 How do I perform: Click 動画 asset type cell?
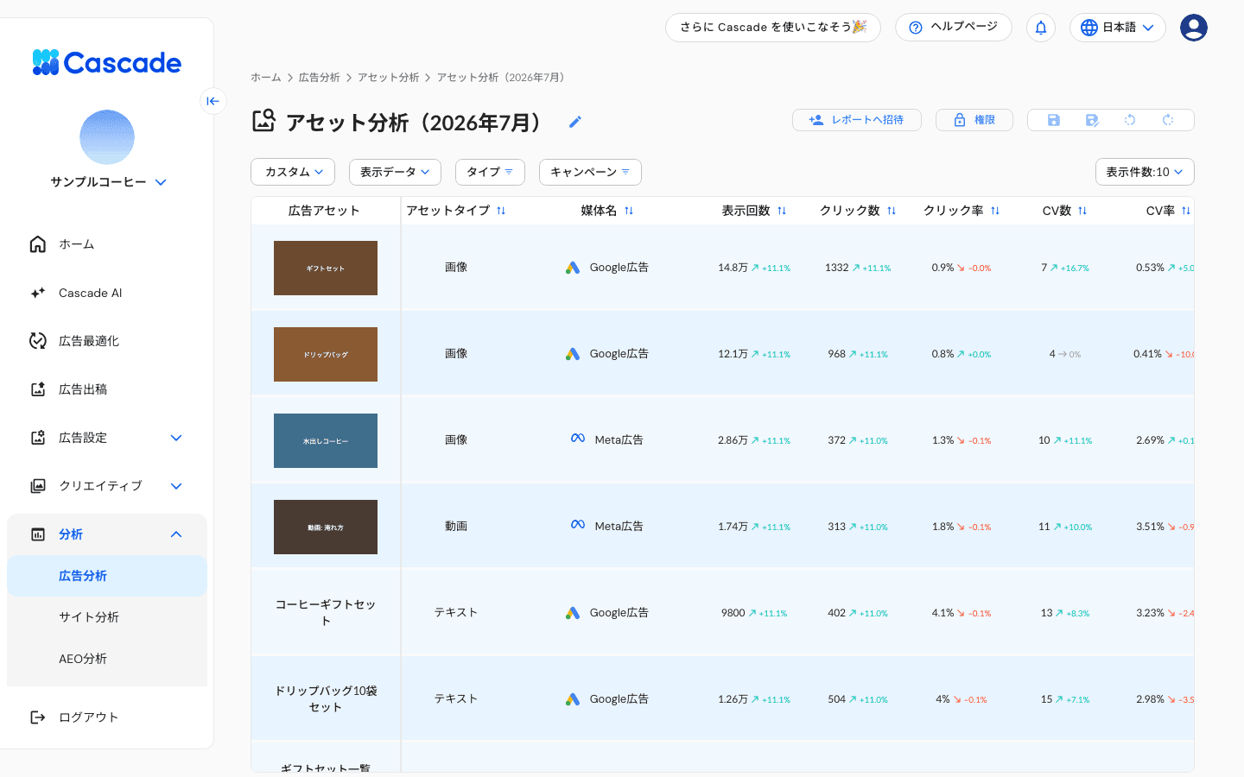pyautogui.click(x=456, y=526)
